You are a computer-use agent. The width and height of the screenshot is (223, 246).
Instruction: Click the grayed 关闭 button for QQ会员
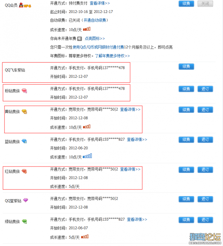(205, 4)
